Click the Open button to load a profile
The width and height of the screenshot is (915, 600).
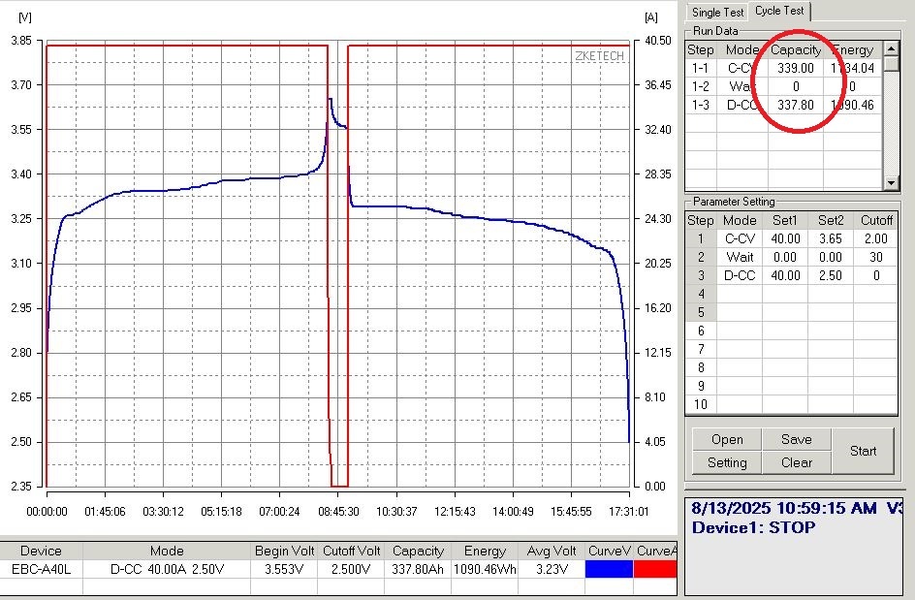click(x=725, y=439)
